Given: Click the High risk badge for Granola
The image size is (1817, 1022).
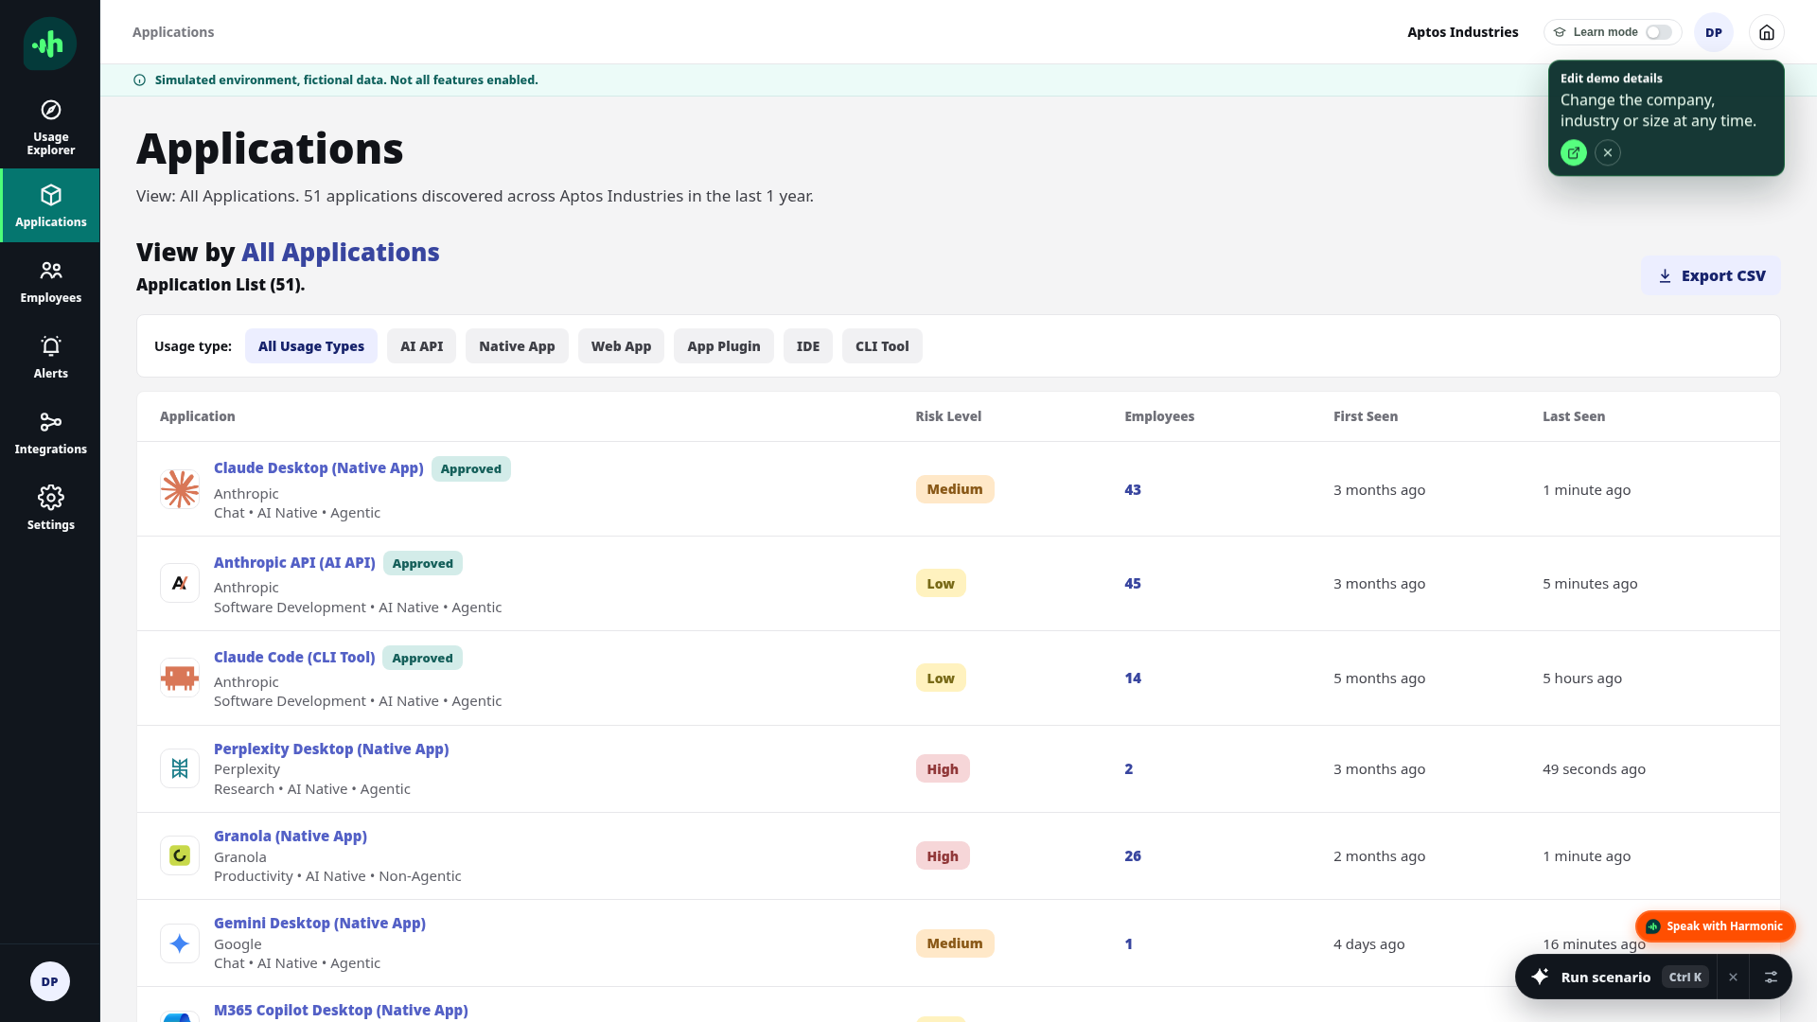Looking at the screenshot, I should 943,856.
